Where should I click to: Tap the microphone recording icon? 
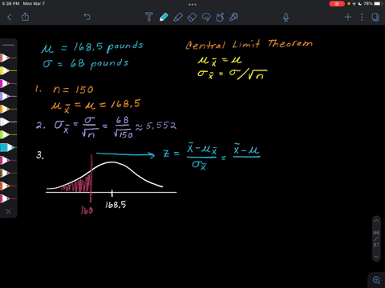click(286, 18)
